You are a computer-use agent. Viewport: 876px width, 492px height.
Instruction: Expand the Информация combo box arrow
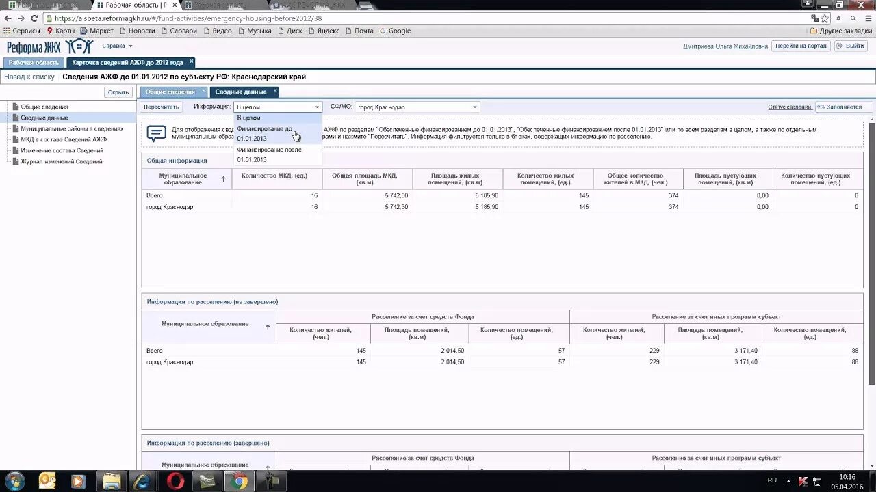(x=317, y=107)
